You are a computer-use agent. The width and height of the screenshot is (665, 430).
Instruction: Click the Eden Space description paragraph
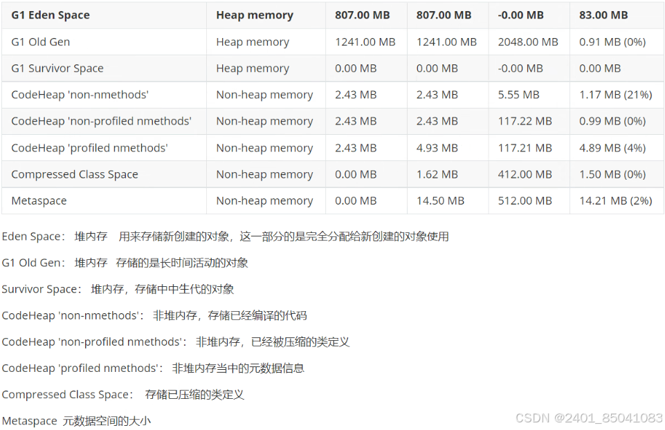(225, 236)
